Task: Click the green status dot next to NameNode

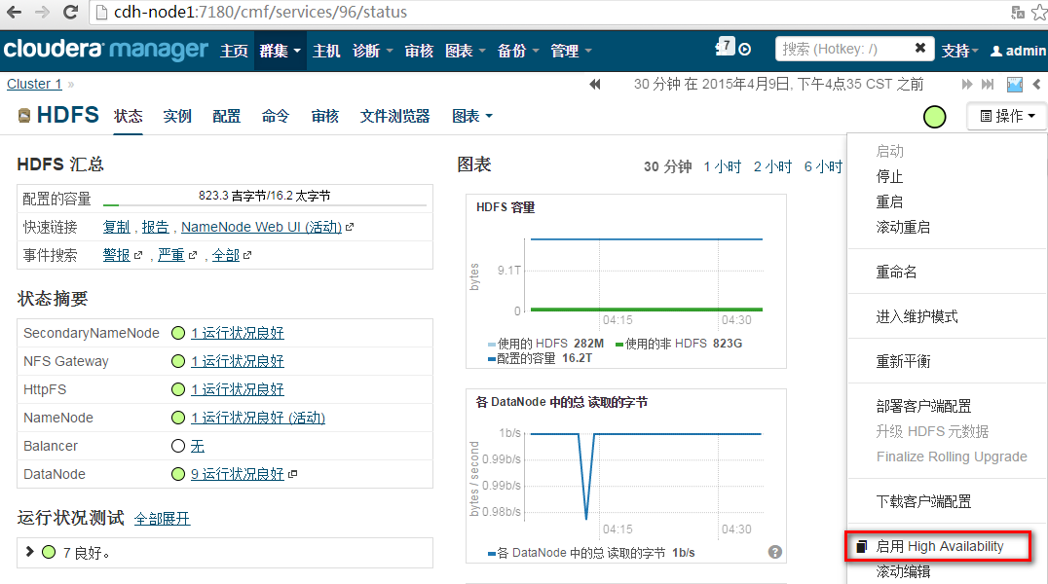Action: (x=179, y=417)
